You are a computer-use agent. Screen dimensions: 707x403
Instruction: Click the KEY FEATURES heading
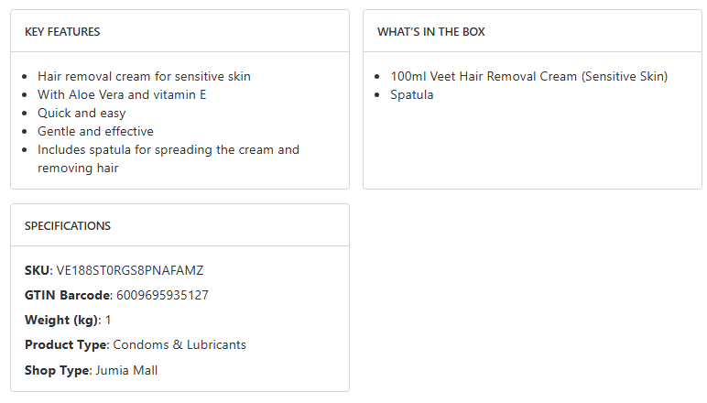[x=62, y=32]
